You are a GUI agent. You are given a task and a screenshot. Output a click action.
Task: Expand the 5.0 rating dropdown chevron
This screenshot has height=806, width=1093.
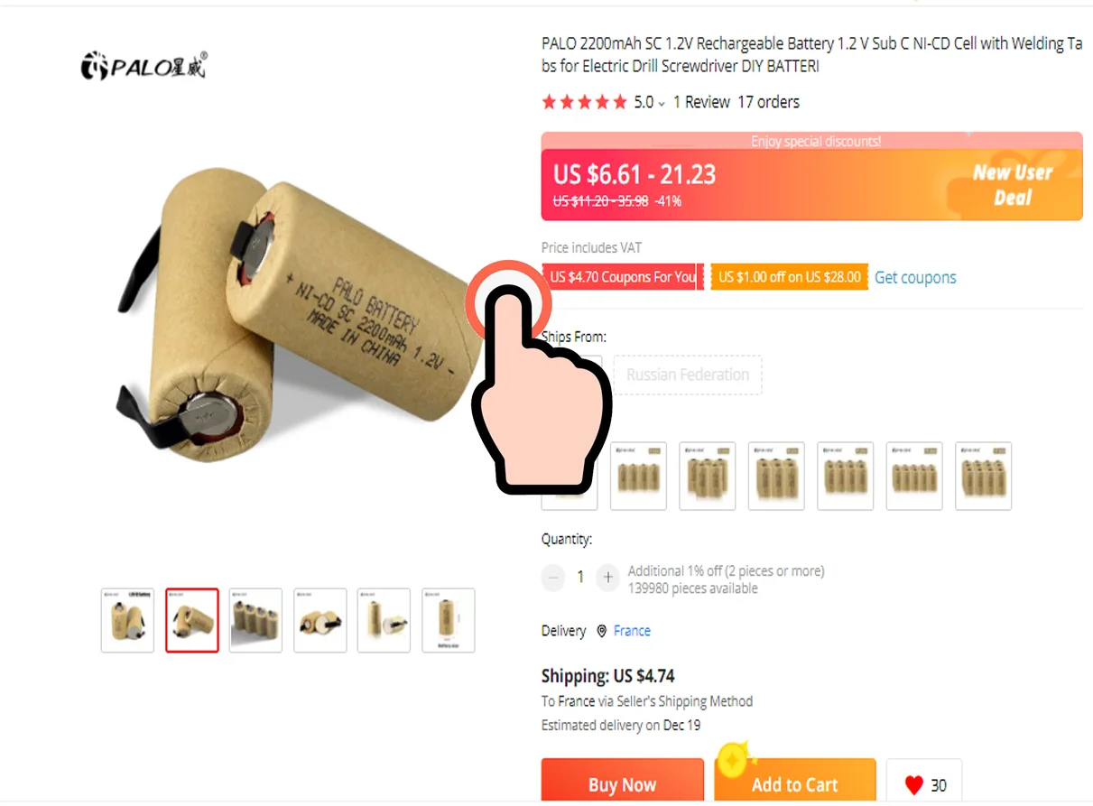click(662, 104)
